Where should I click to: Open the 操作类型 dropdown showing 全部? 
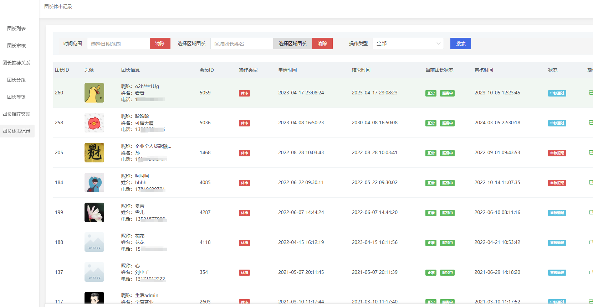408,43
